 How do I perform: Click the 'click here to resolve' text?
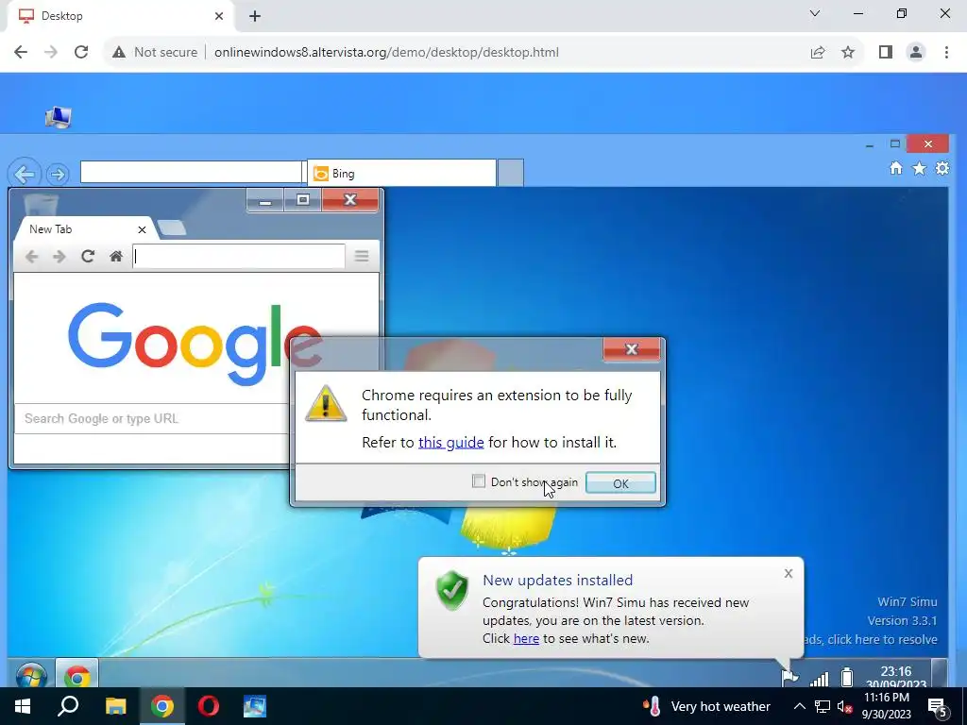[882, 639]
